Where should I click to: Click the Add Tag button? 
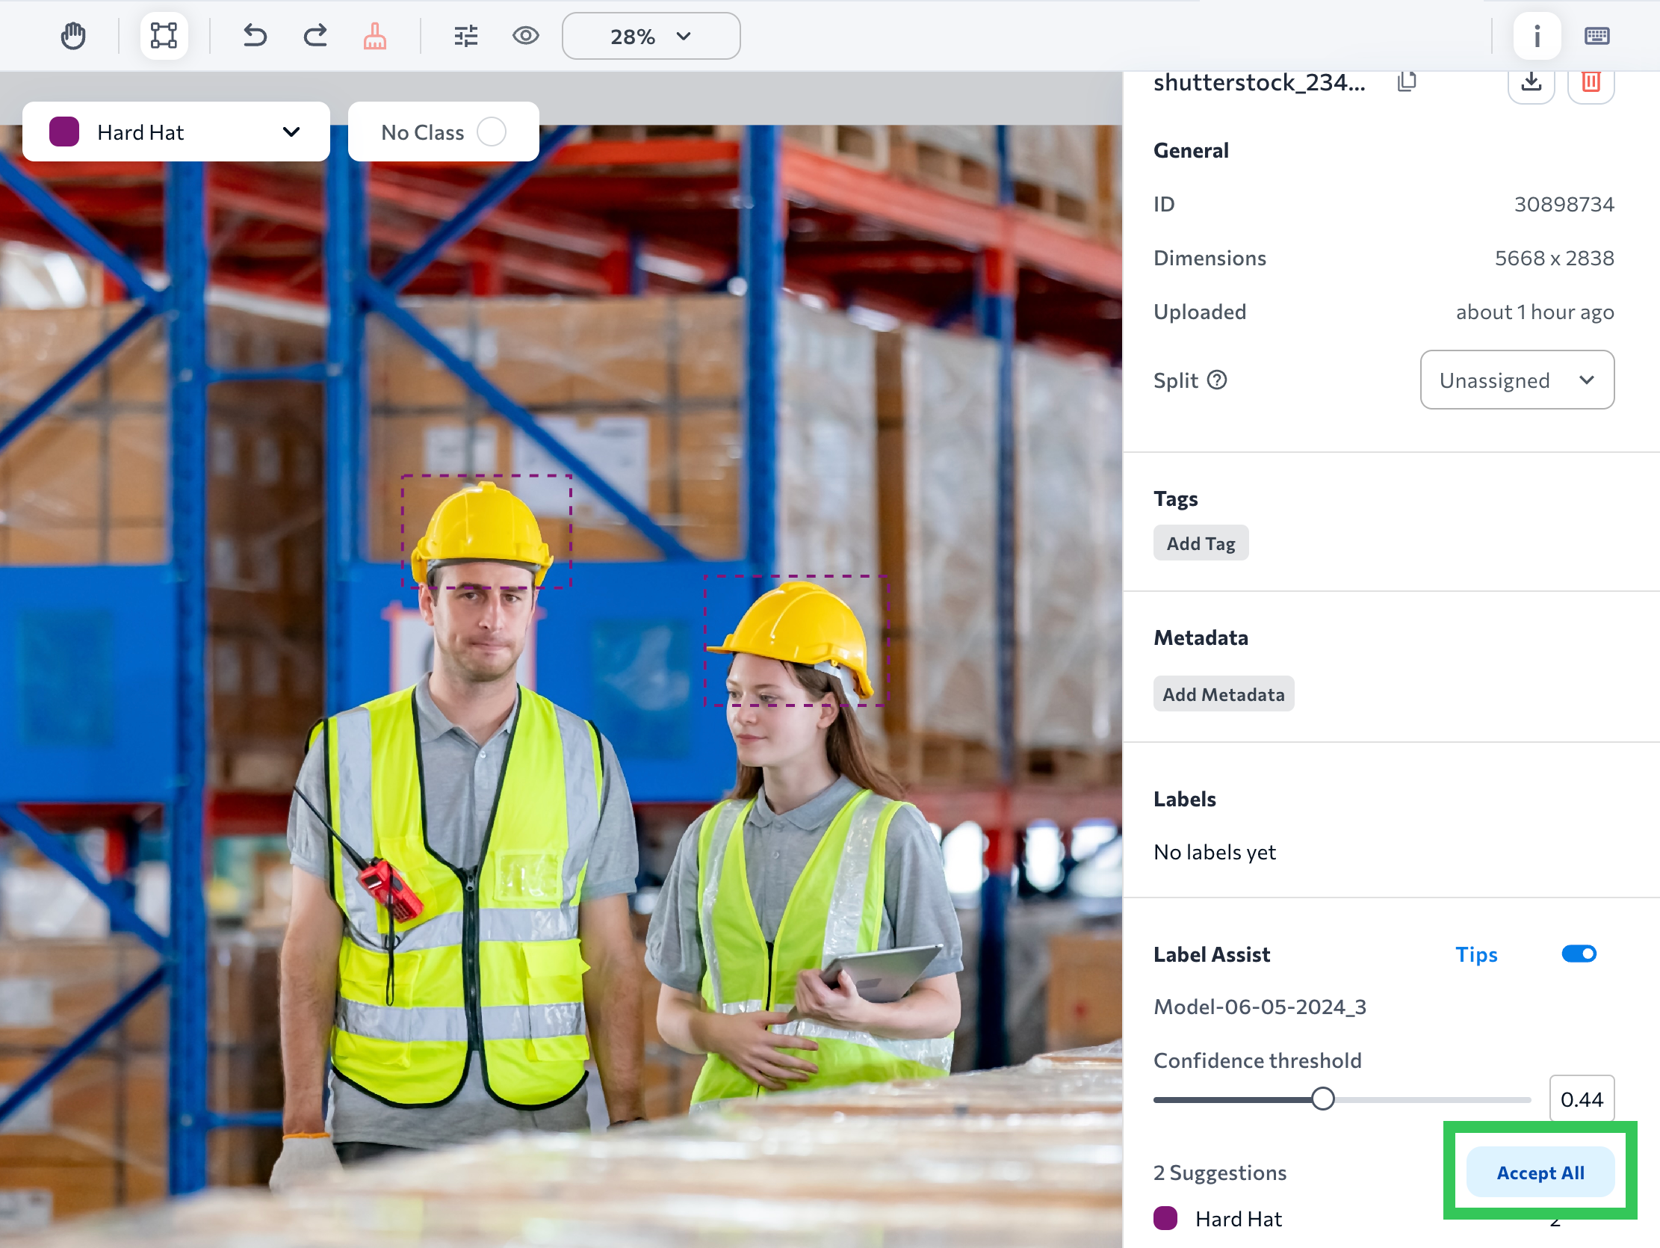(x=1200, y=543)
